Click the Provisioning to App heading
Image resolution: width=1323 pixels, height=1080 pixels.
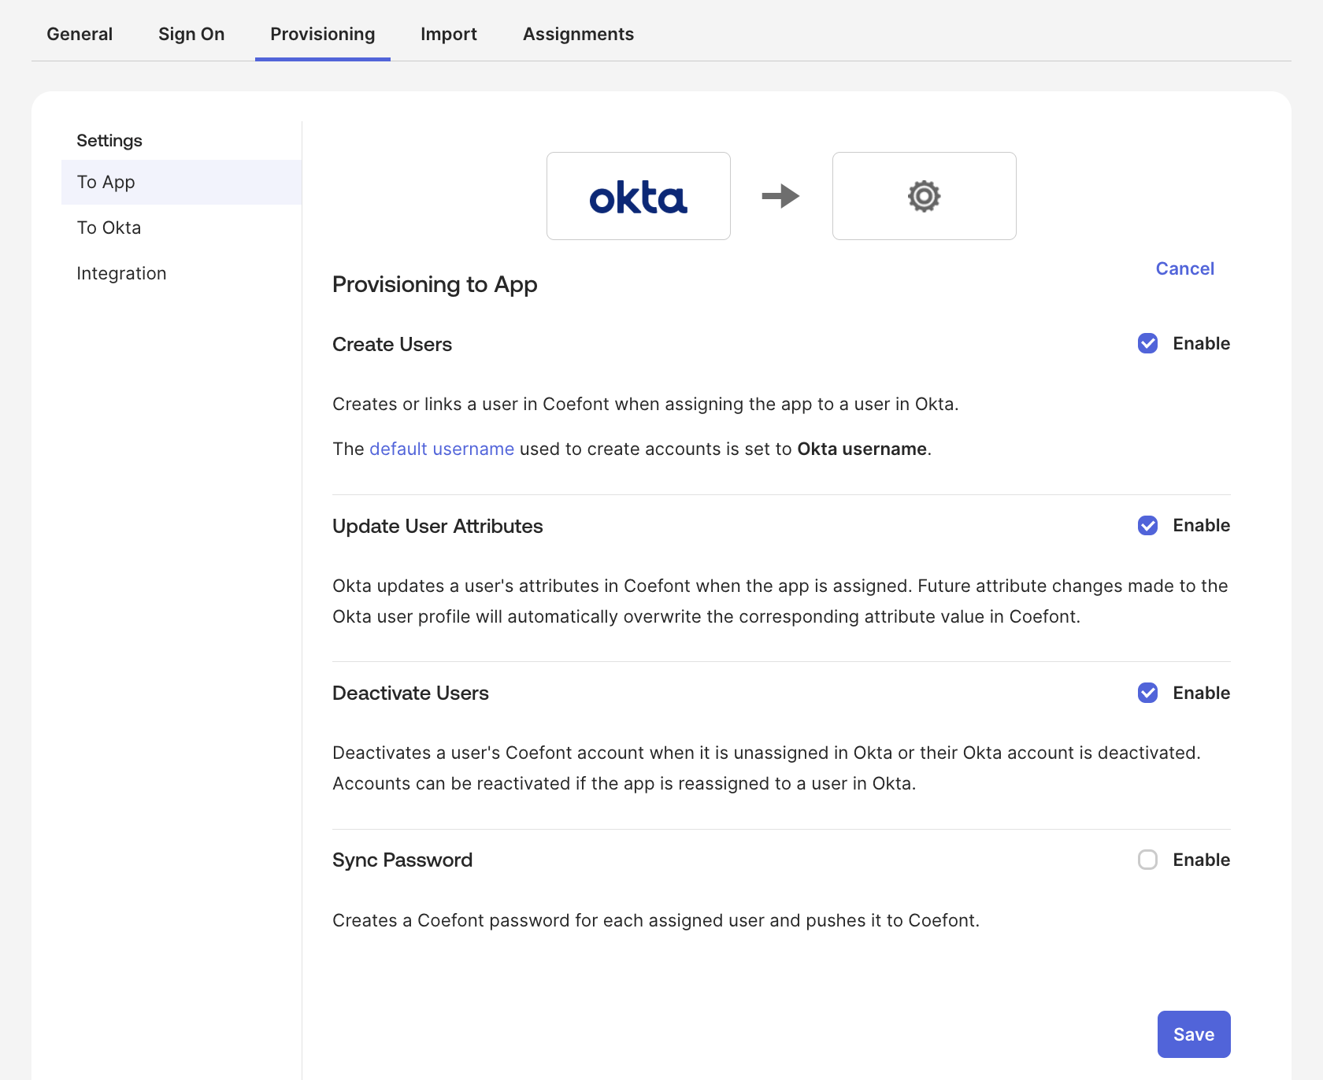pyautogui.click(x=435, y=284)
